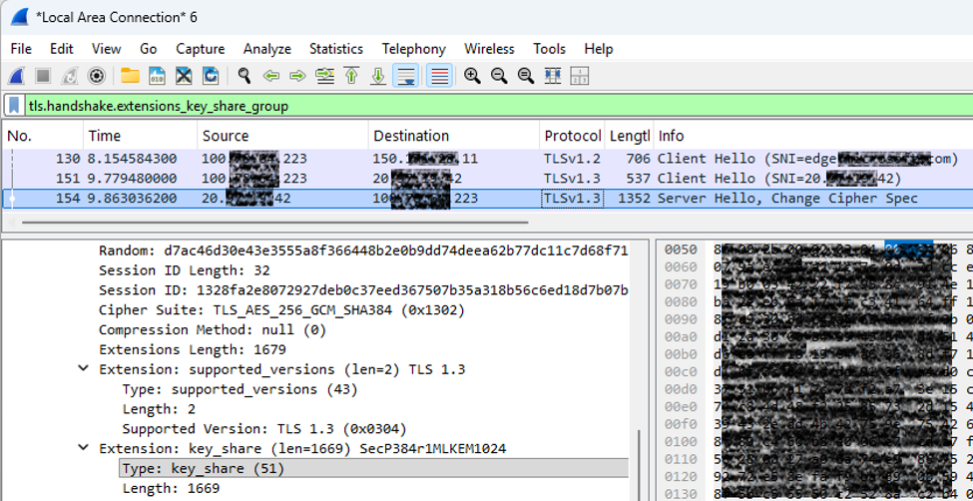This screenshot has width=973, height=501.
Task: Select packet 154 Server Hello row
Action: coord(487,199)
